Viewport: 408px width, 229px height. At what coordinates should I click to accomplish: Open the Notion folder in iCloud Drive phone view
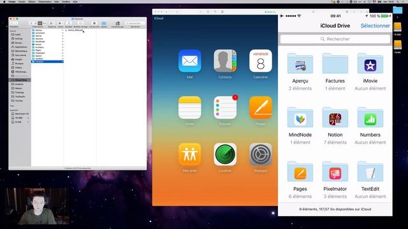pos(335,118)
